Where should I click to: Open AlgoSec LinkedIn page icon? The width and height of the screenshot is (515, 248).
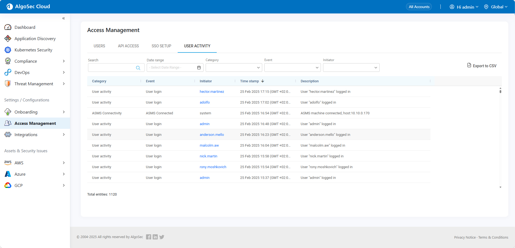[155, 237]
